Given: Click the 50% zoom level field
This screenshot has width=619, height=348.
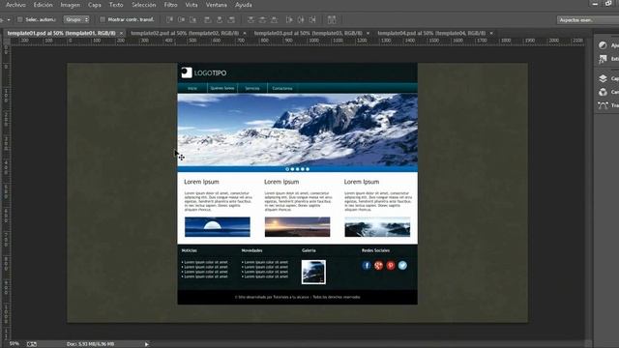Looking at the screenshot, I should coord(14,344).
